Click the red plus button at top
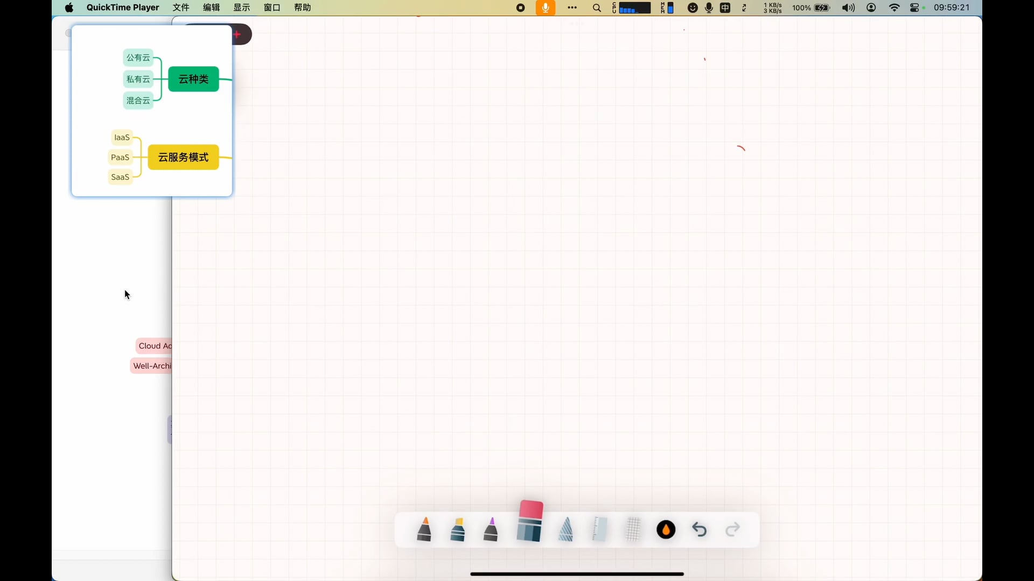This screenshot has height=581, width=1034. (x=237, y=34)
